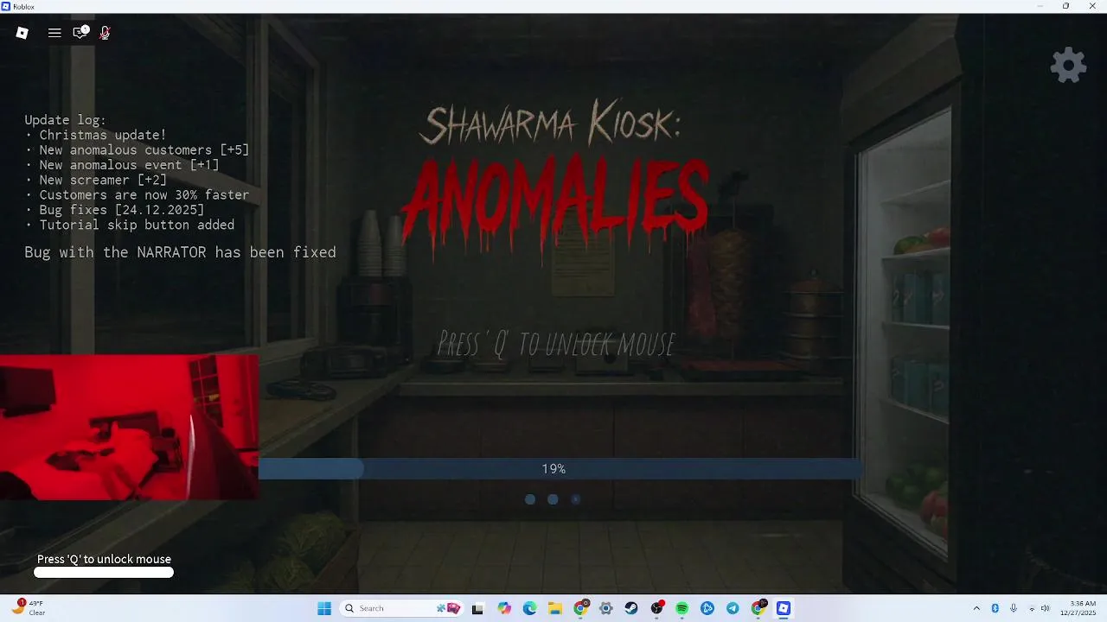Screen dimensions: 1107x622
Task: Click the webcam overlay thumbnail with red lighting
Action: tap(129, 427)
